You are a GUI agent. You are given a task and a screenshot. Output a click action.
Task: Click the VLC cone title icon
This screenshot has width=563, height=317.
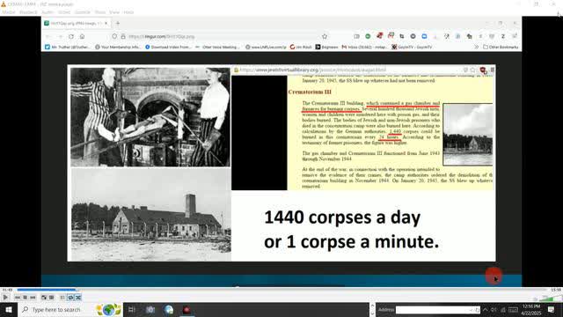pos(4,4)
